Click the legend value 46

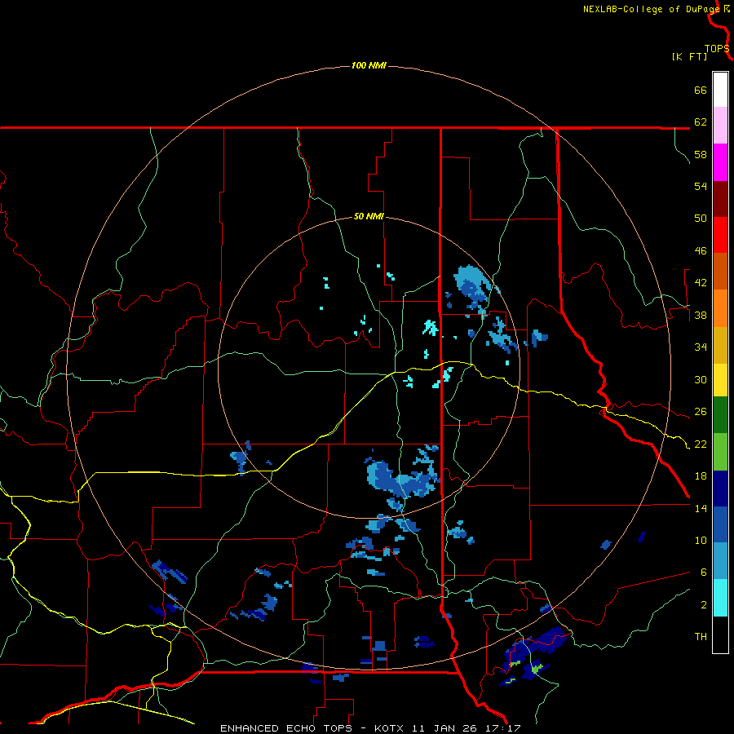click(x=701, y=251)
